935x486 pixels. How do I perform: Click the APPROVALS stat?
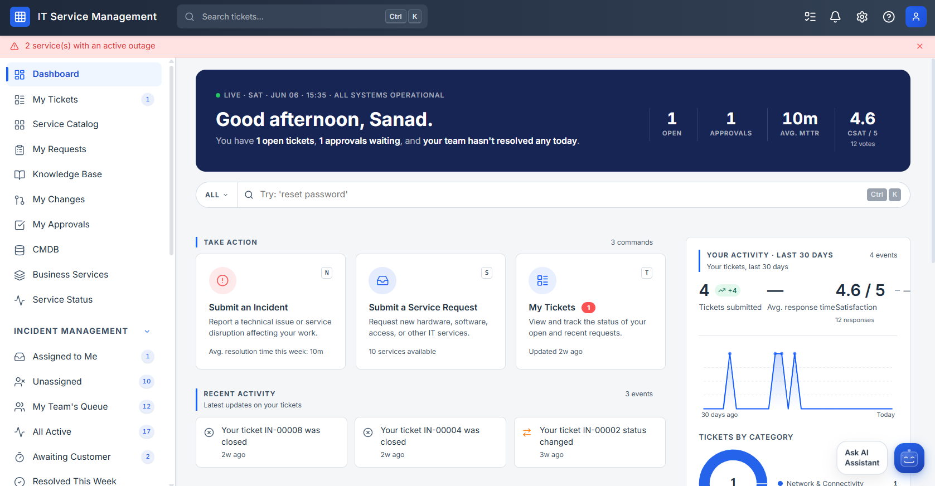pos(731,124)
